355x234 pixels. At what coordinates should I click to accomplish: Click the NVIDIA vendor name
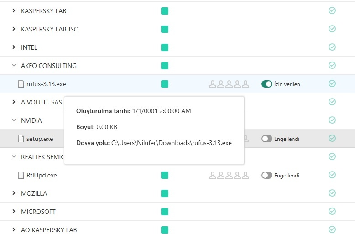(31, 120)
